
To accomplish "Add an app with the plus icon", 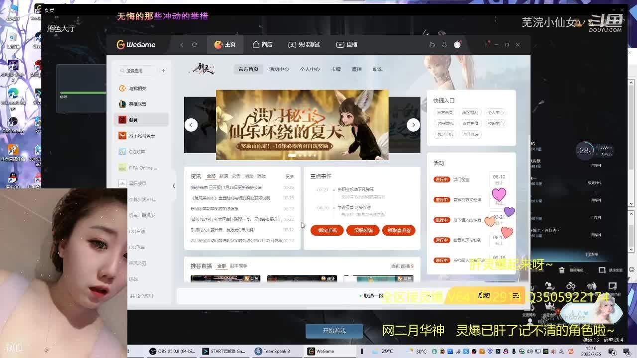I will pos(163,71).
